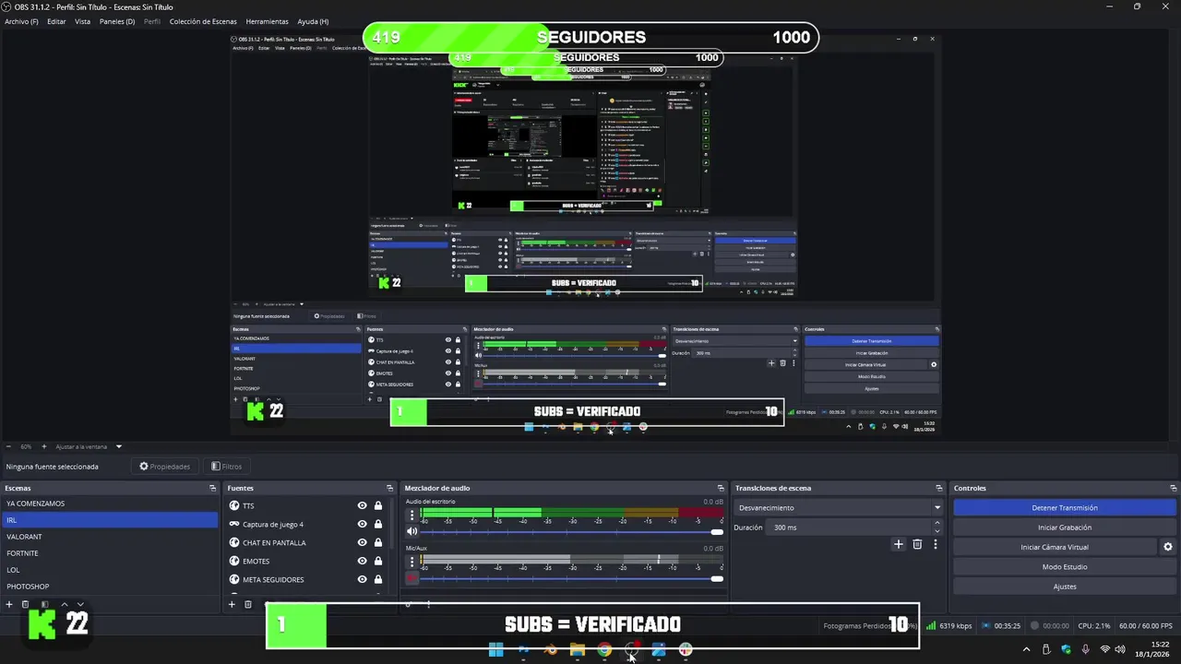Unlock Captura de juego 4 source
Viewport: 1181px width, 664px height.
[x=378, y=524]
